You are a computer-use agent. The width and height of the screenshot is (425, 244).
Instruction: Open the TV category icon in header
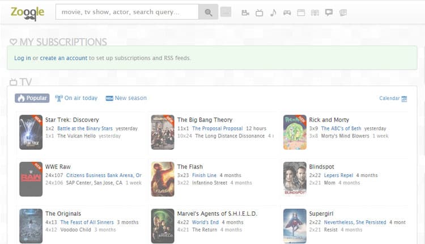260,12
